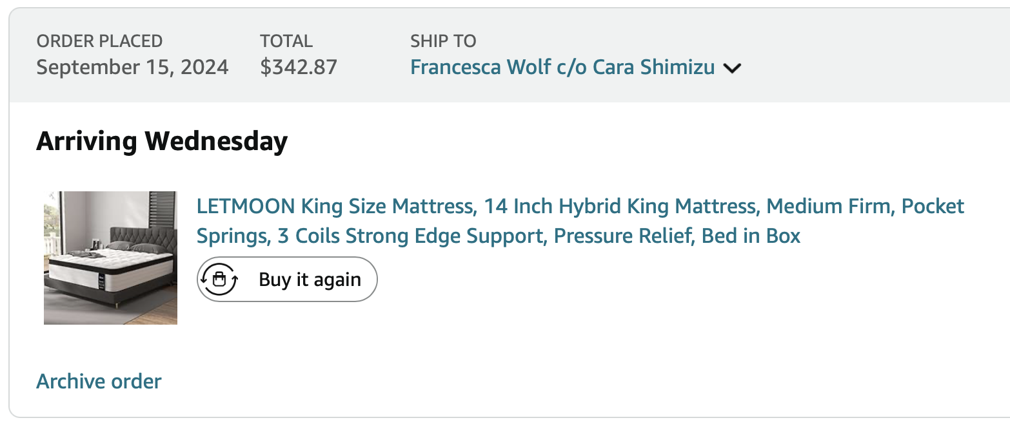This screenshot has width=1010, height=429.
Task: Click the $342.87 order total
Action: [299, 67]
